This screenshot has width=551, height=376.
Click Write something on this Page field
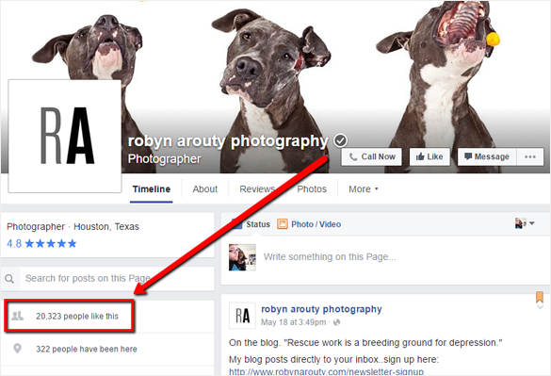pyautogui.click(x=330, y=256)
